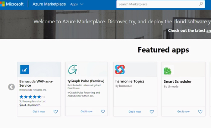
Task: Favorite harmon.ie Topics with heart icon
Action: [152, 112]
